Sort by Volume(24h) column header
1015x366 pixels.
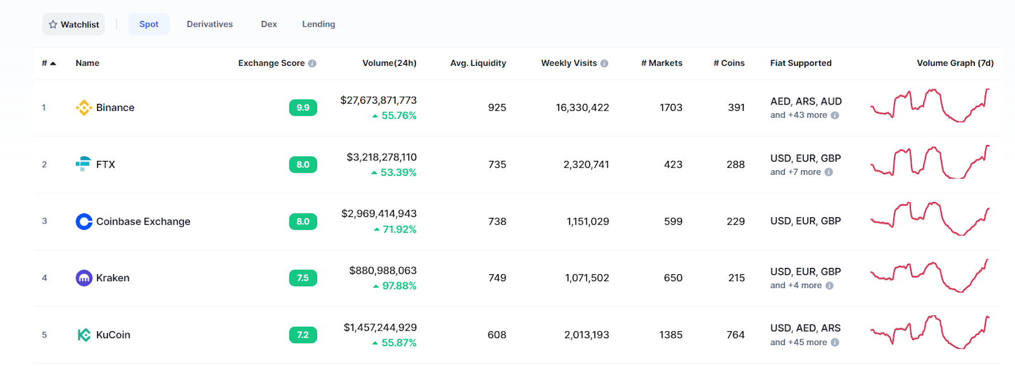tap(390, 63)
